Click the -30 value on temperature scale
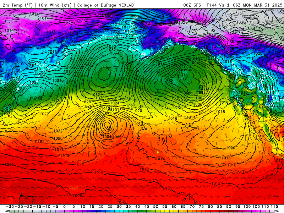Screen dimensions: 284x213 pyautogui.click(x=10, y=207)
